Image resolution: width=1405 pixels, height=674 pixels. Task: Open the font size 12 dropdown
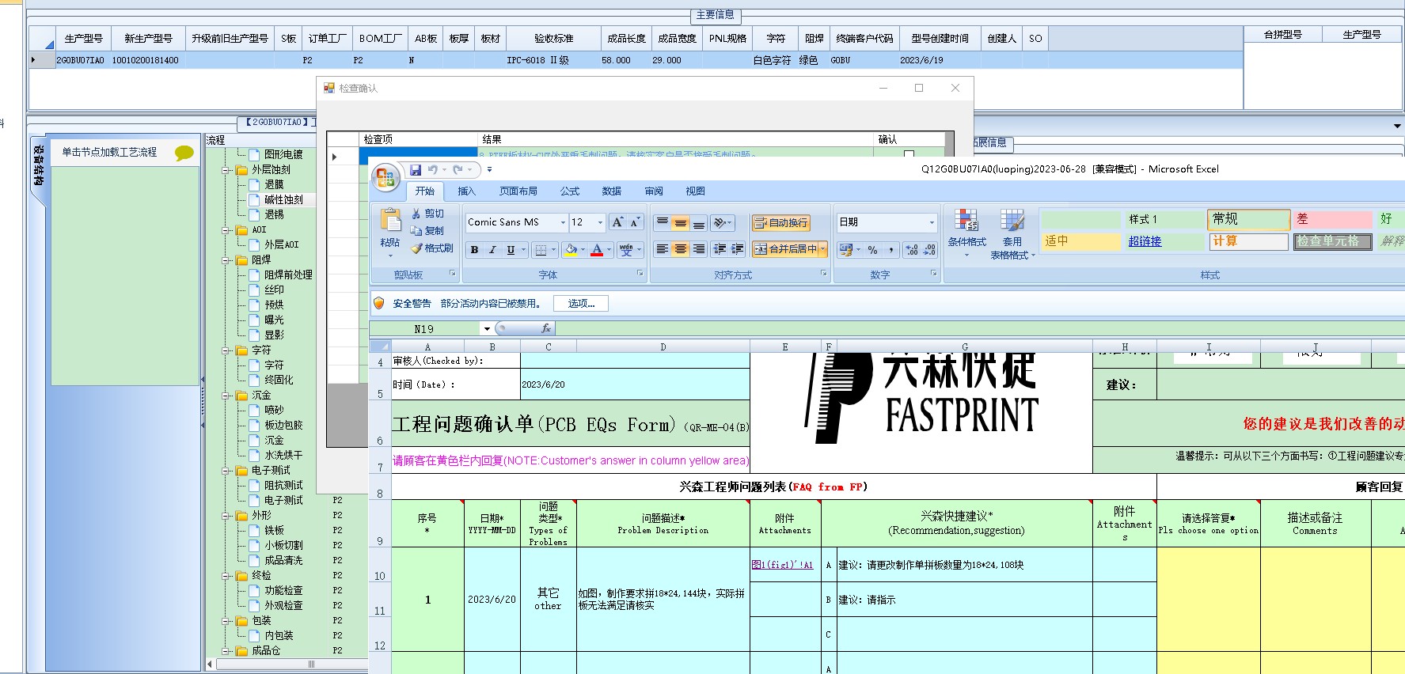click(x=600, y=222)
